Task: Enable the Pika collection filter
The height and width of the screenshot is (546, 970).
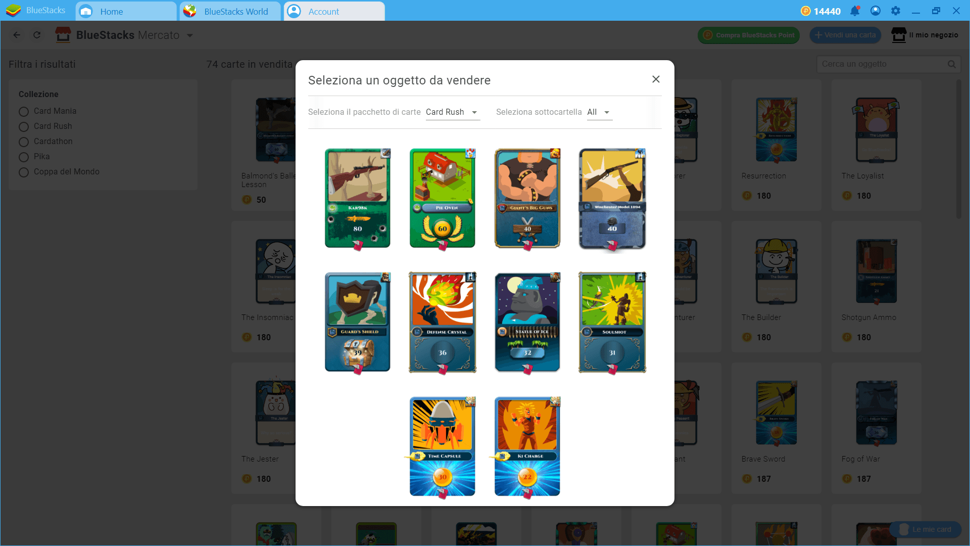Action: 24,156
